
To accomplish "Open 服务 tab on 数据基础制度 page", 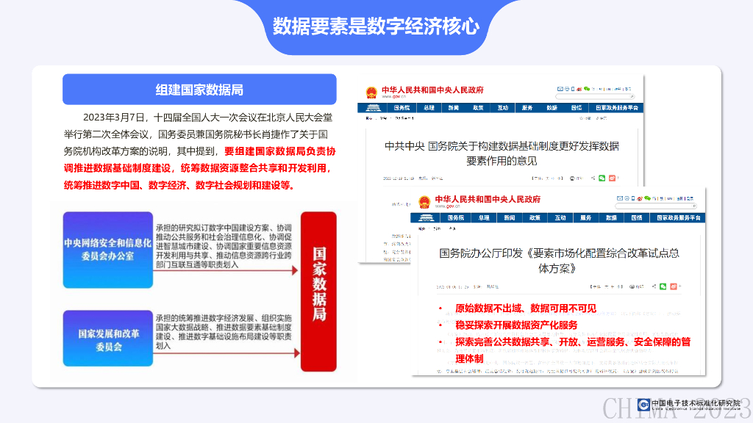I will 527,108.
